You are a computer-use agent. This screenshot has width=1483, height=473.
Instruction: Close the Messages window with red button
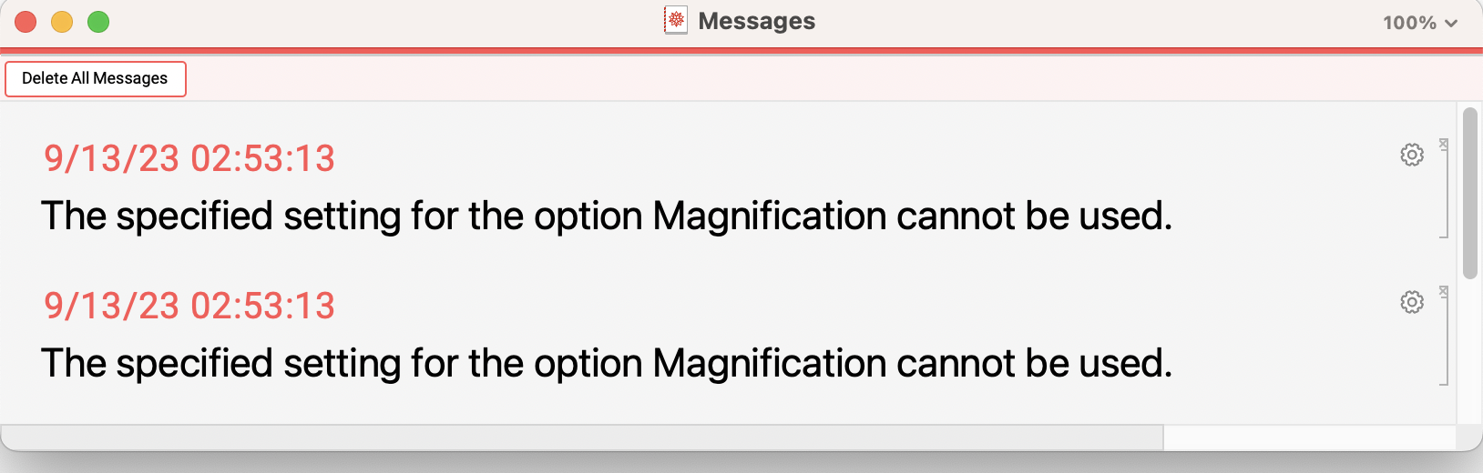coord(26,22)
